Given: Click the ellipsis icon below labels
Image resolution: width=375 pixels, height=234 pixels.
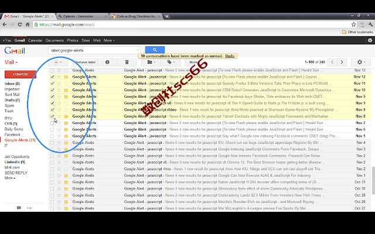Looking at the screenshot, I should 29,208.
